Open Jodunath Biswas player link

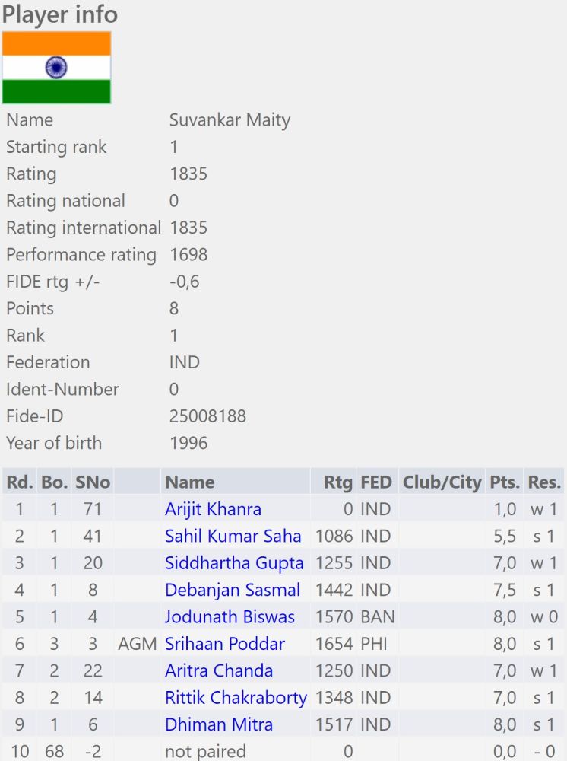coord(230,616)
